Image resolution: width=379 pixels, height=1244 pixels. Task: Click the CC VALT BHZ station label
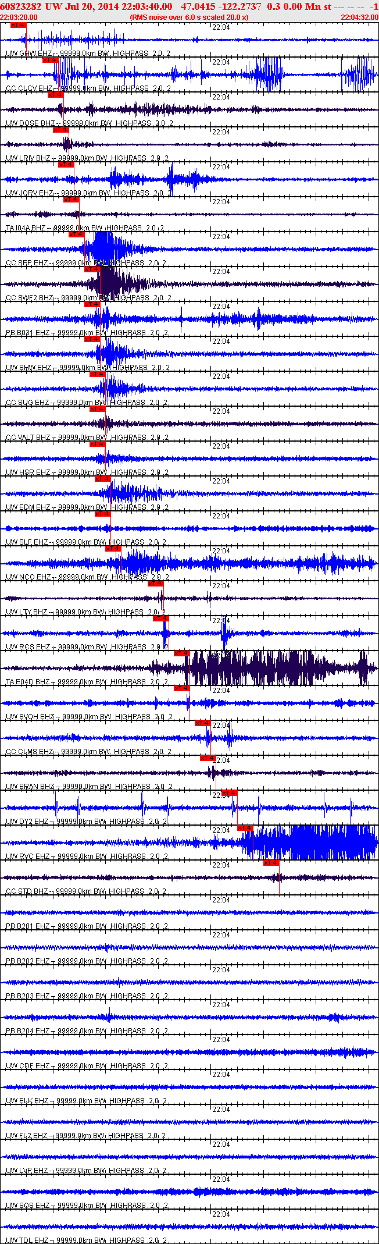(x=28, y=438)
